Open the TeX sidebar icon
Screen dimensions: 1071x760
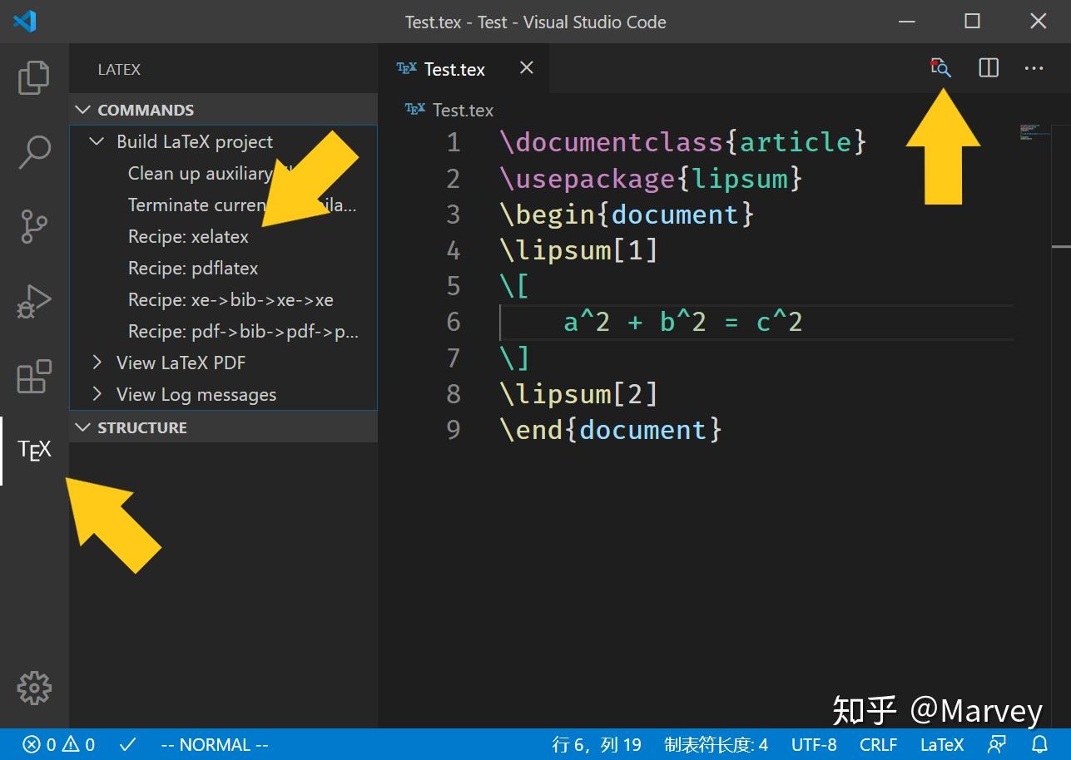pyautogui.click(x=33, y=450)
